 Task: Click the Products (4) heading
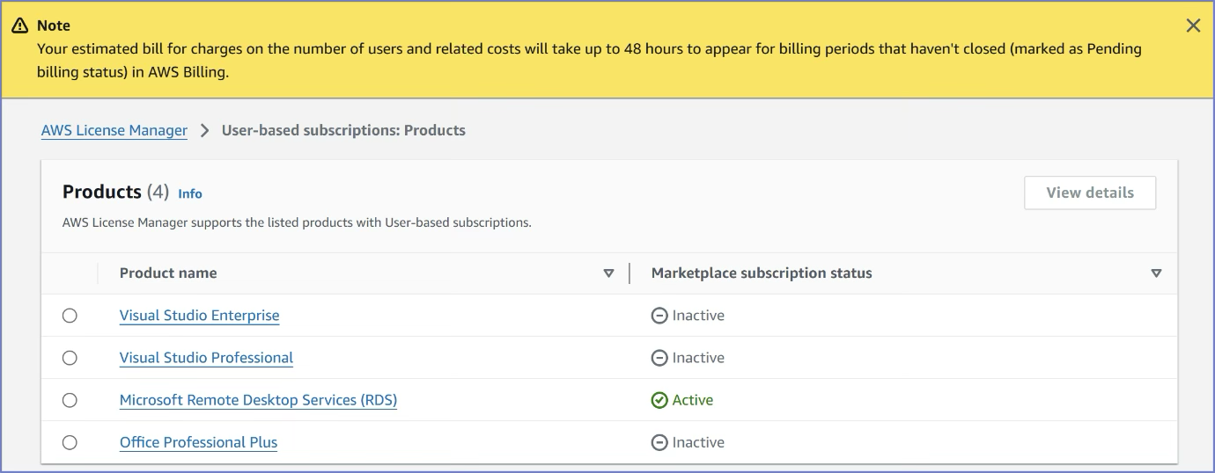[115, 192]
